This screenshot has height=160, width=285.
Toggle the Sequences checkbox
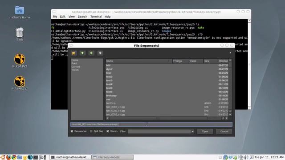[72, 131]
